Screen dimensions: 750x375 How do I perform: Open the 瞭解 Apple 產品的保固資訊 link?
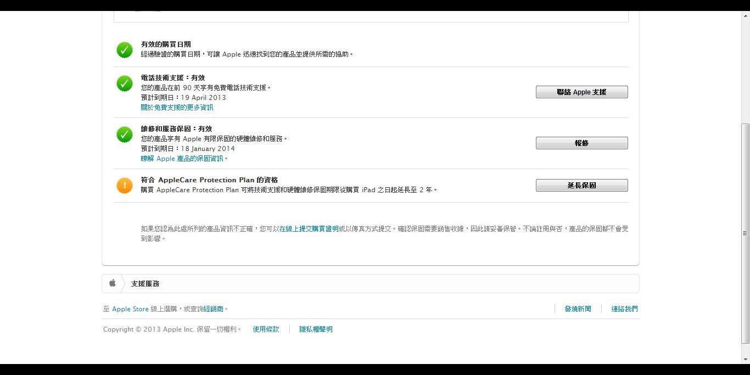coord(184,159)
